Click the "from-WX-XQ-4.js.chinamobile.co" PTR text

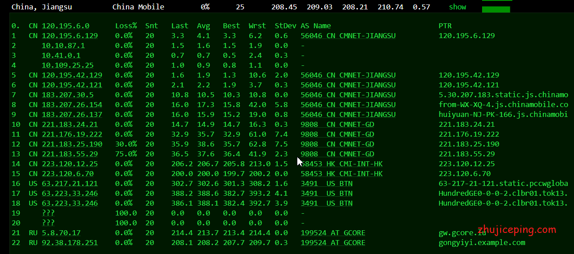504,105
